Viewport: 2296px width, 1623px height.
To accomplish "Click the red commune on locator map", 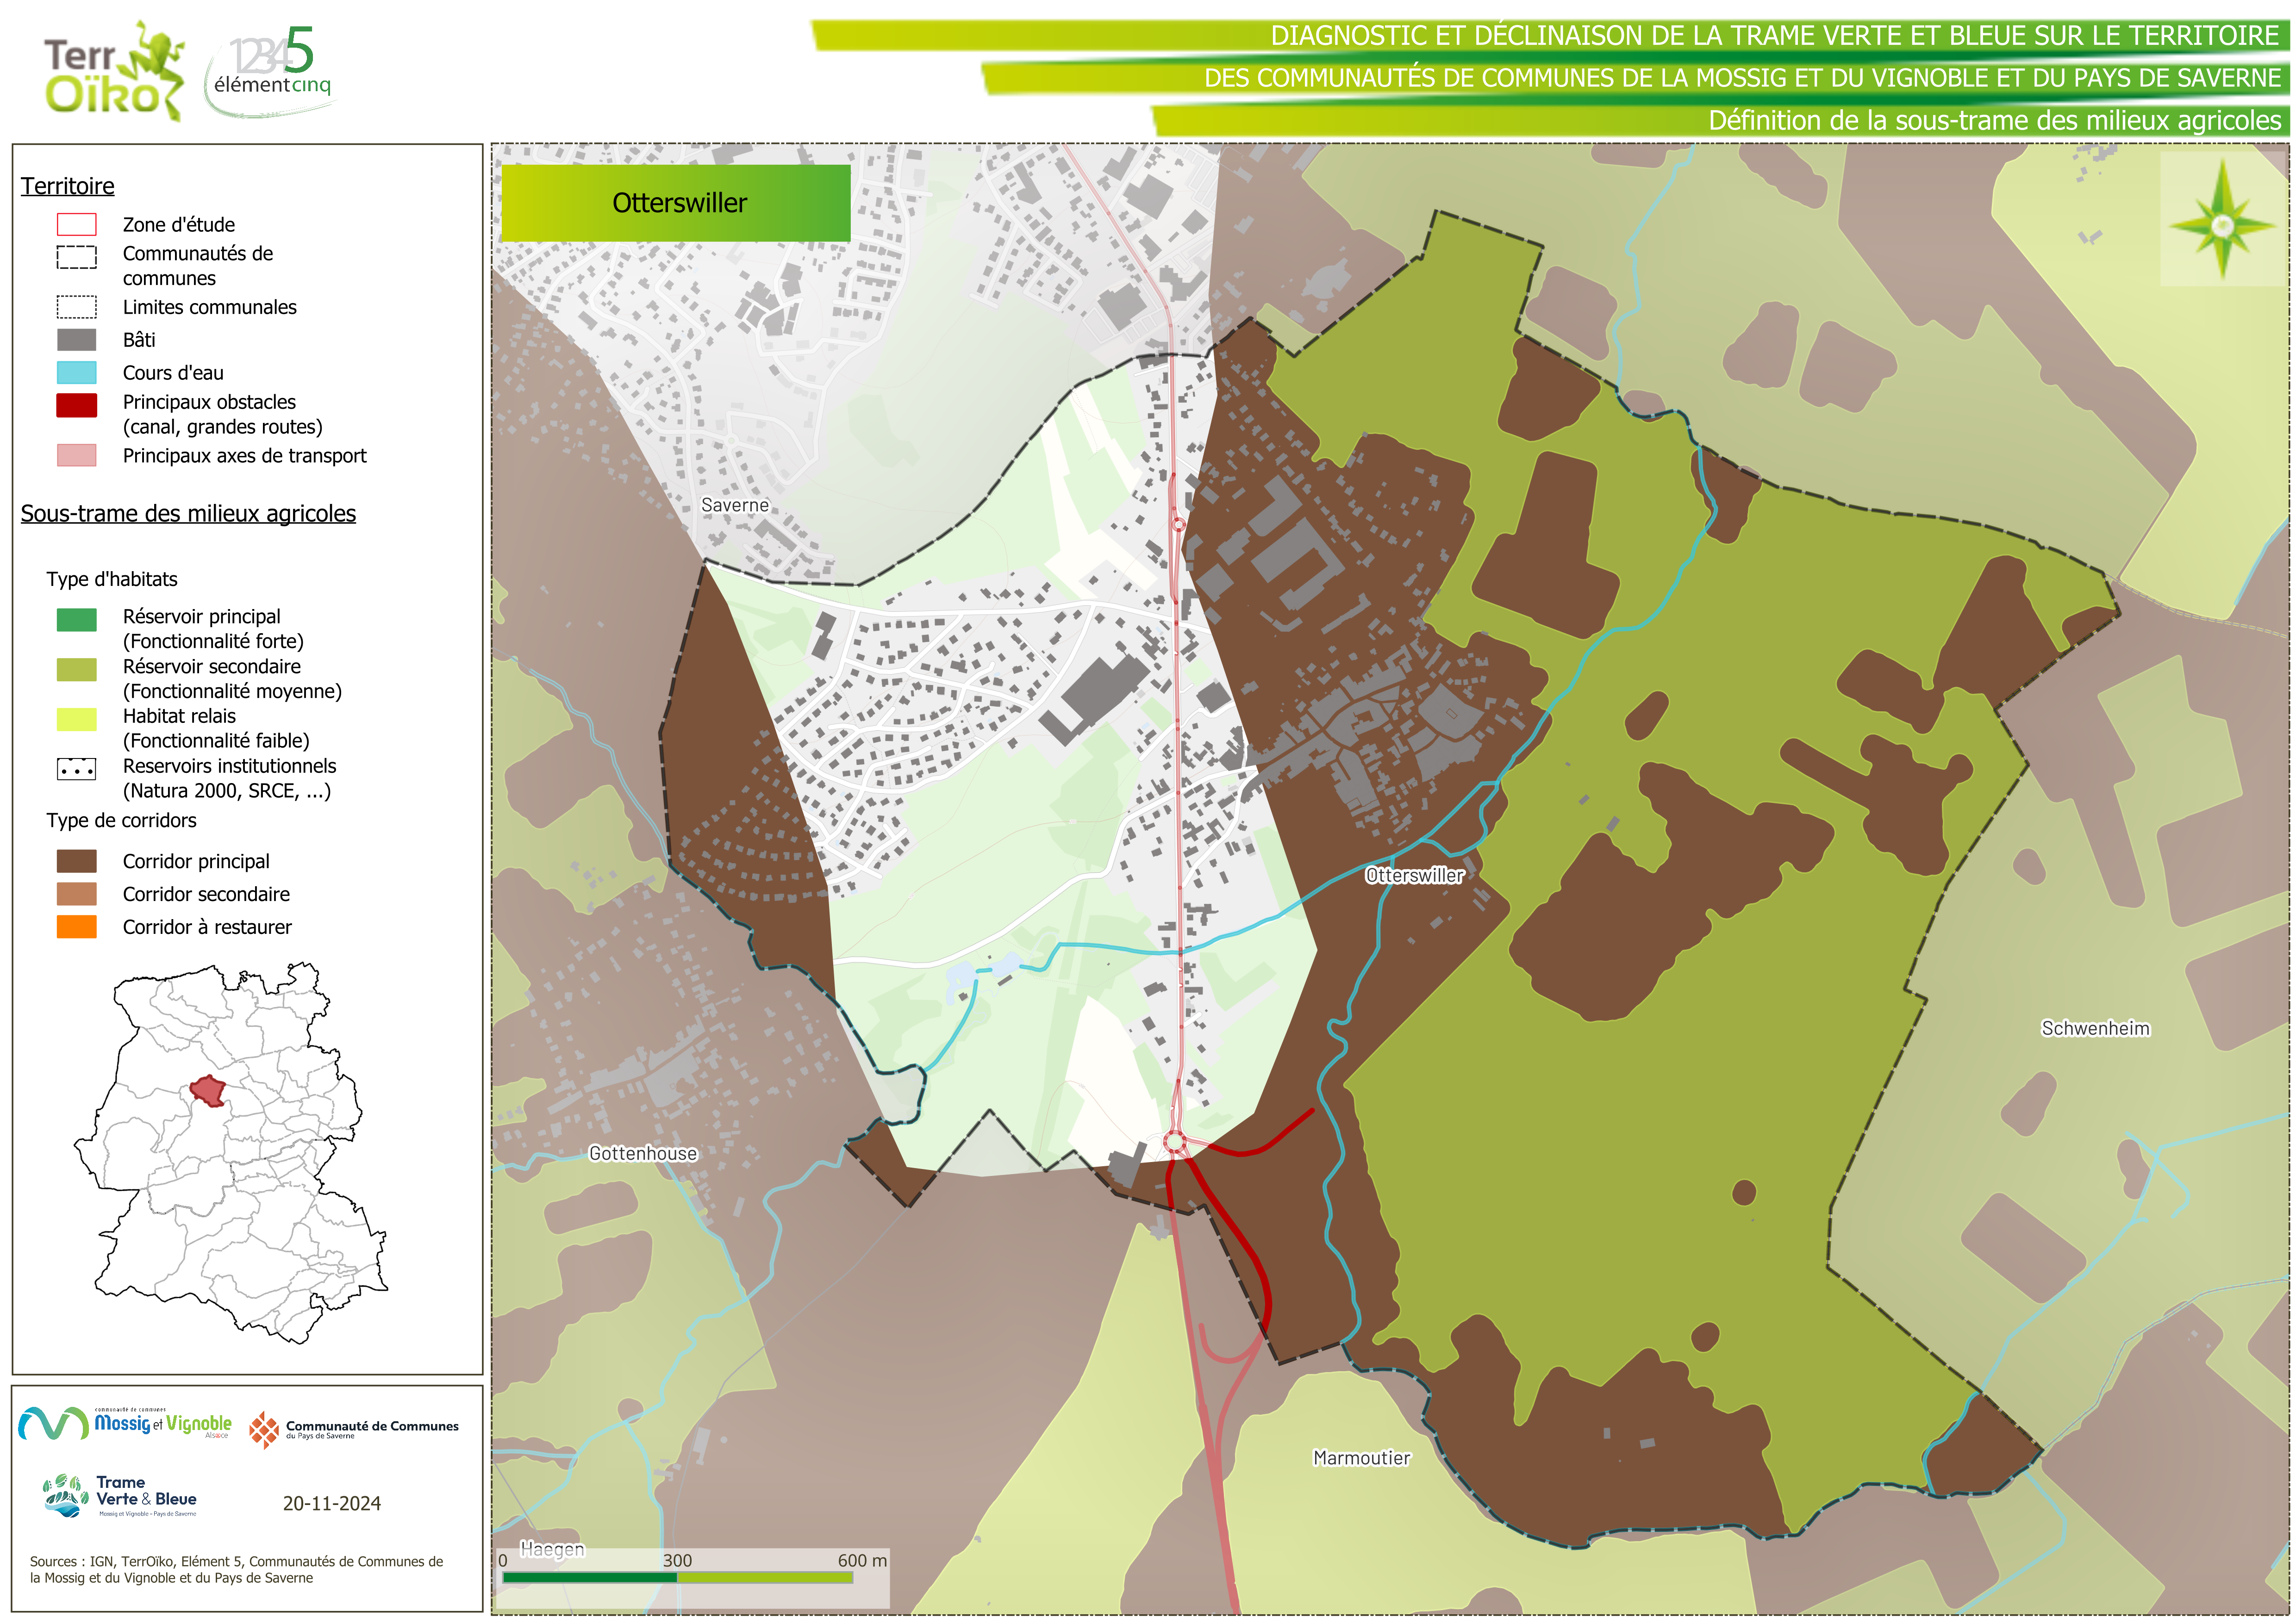I will (x=209, y=1091).
